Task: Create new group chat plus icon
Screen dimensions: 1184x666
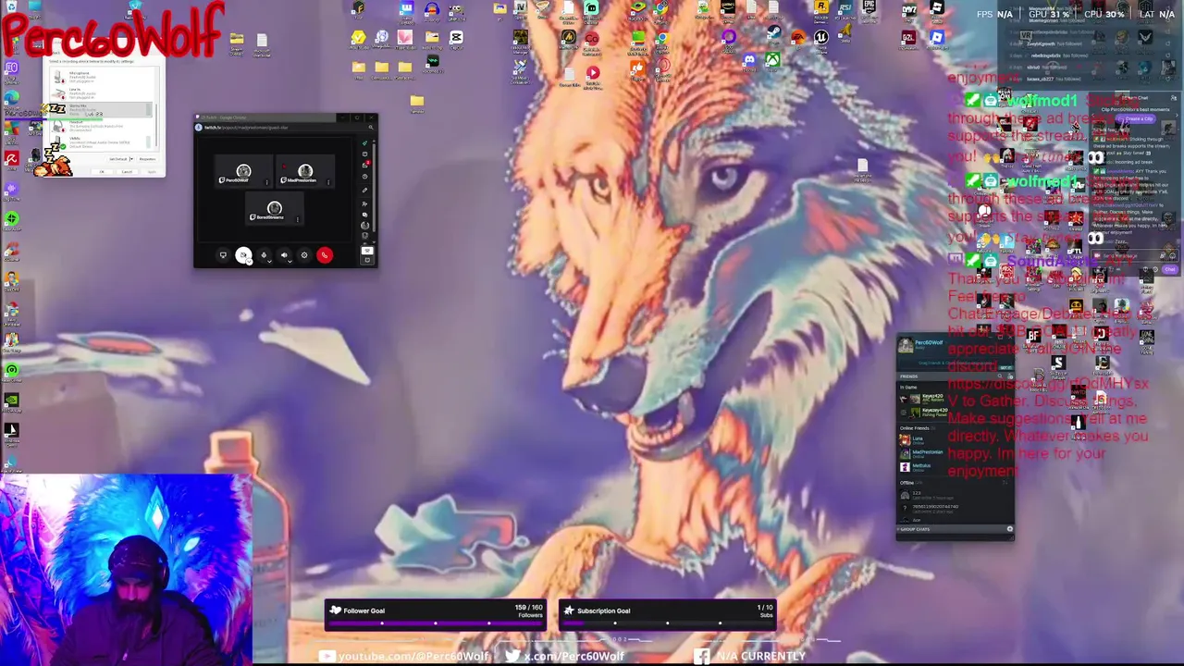Action: pos(1010,528)
